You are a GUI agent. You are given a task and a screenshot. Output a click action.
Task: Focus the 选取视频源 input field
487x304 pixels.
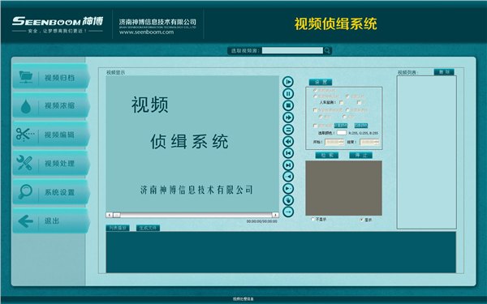(292, 50)
